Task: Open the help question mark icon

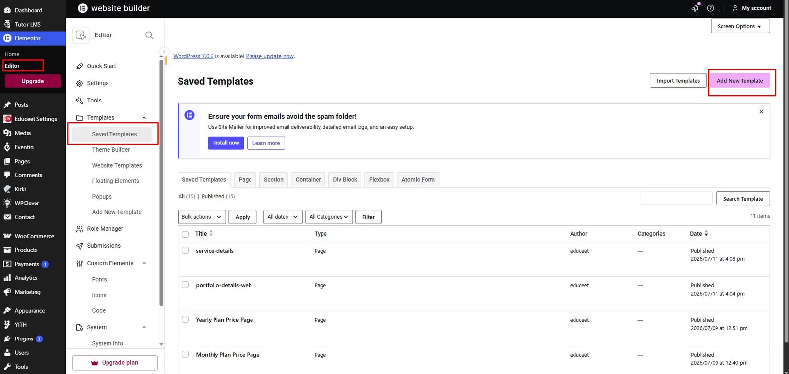Action: coord(710,8)
